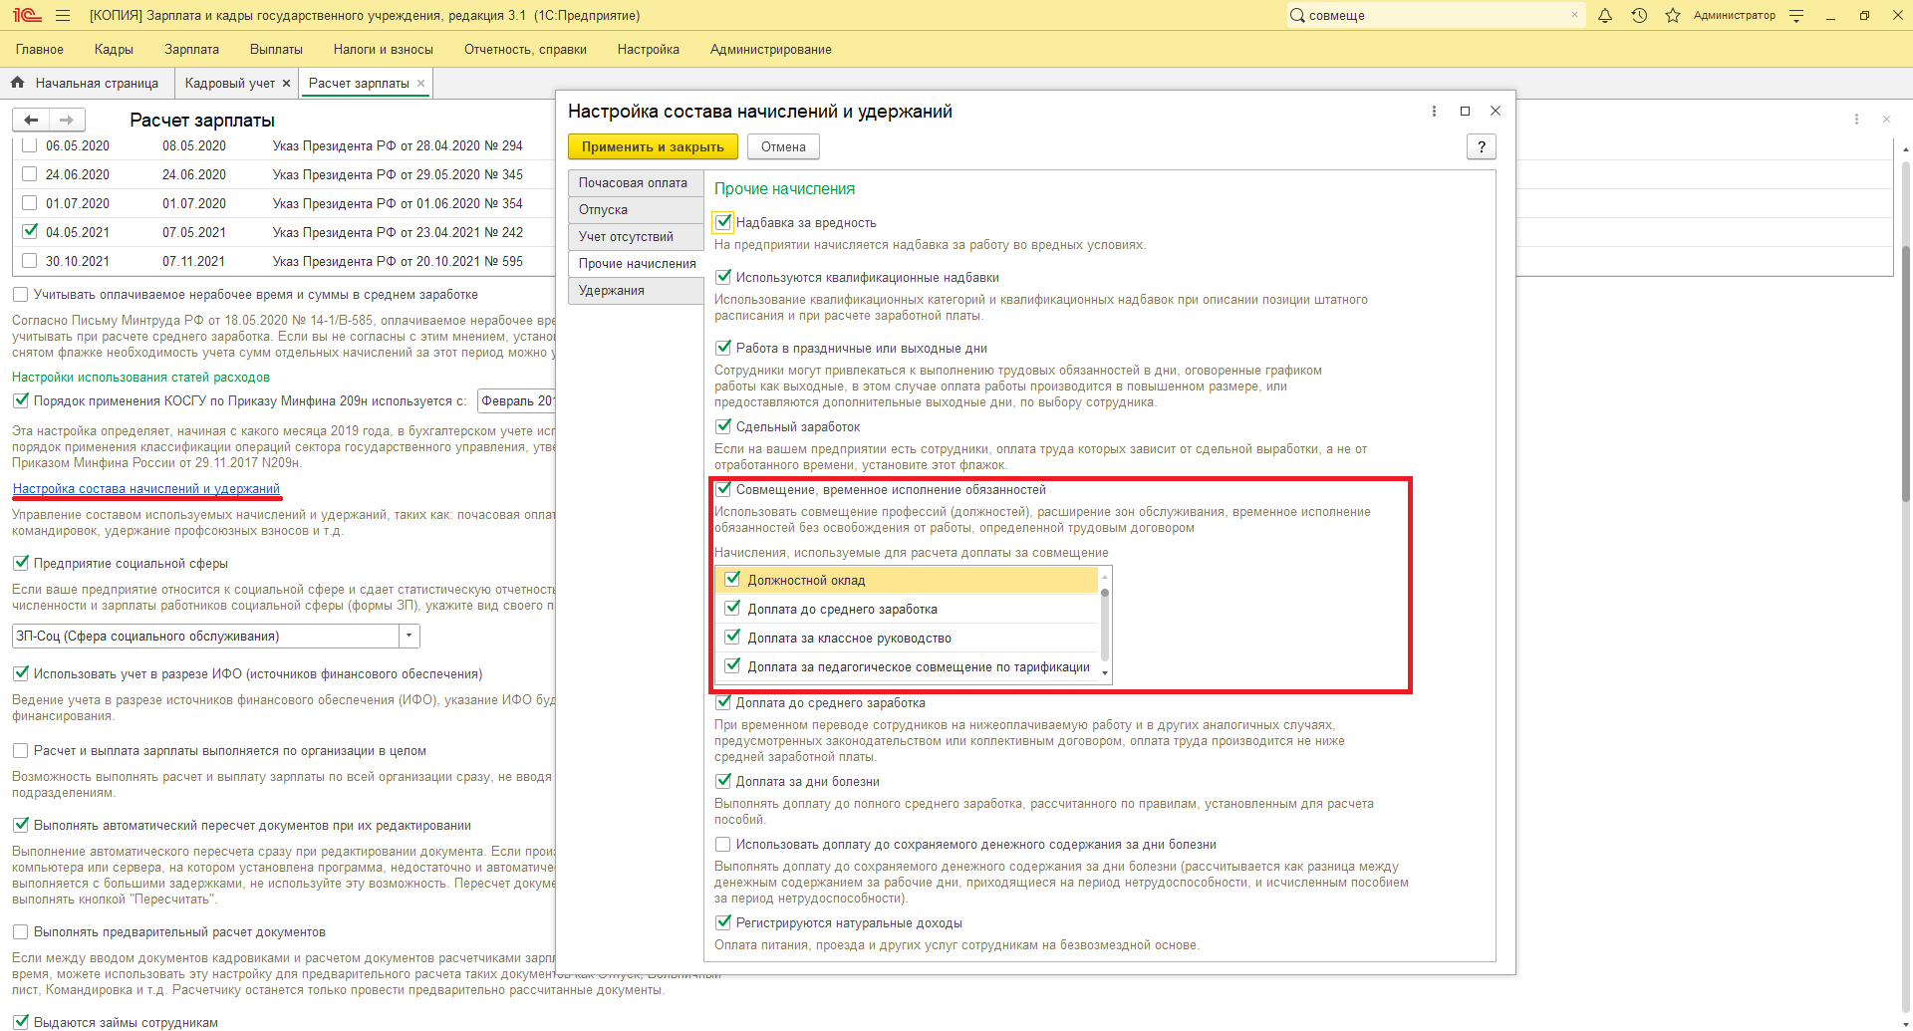Open help with the question mark button
This screenshot has width=1913, height=1031.
point(1482,146)
